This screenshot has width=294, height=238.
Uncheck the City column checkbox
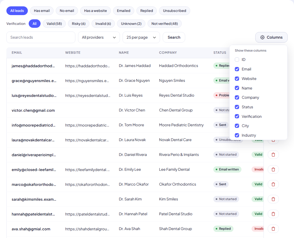point(237,126)
